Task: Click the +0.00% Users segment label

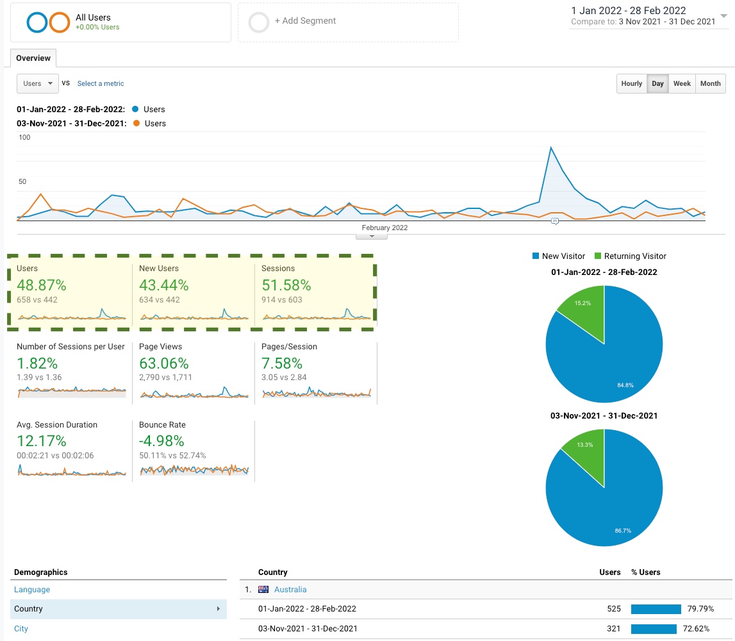Action: click(97, 27)
